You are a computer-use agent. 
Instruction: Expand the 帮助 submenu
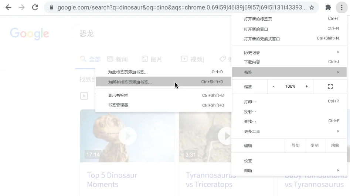(289, 171)
